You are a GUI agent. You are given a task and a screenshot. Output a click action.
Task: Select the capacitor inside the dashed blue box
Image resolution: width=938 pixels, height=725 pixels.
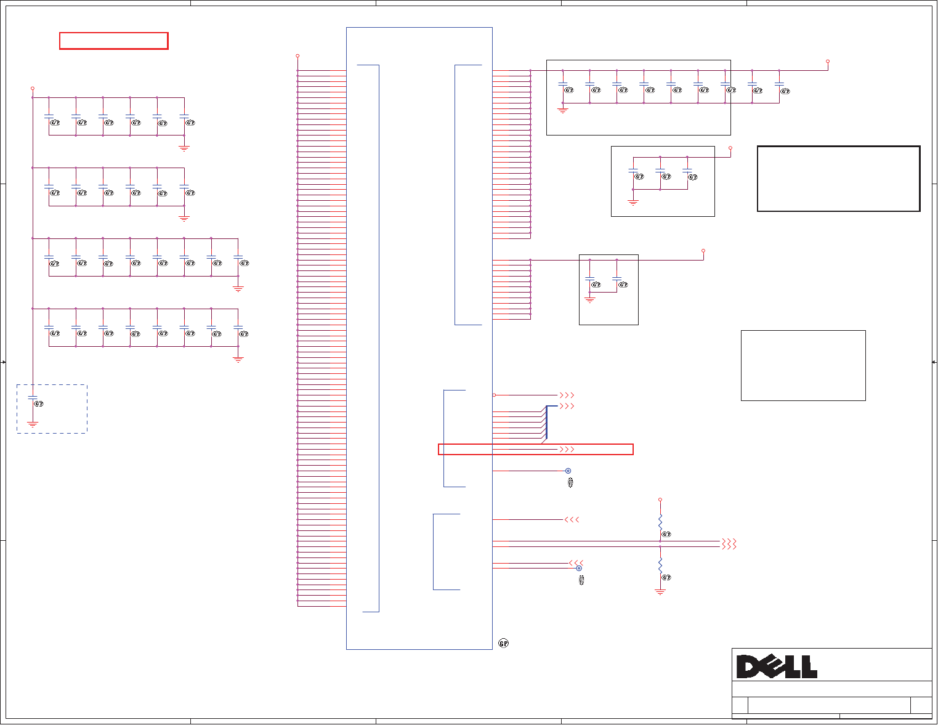pos(33,398)
